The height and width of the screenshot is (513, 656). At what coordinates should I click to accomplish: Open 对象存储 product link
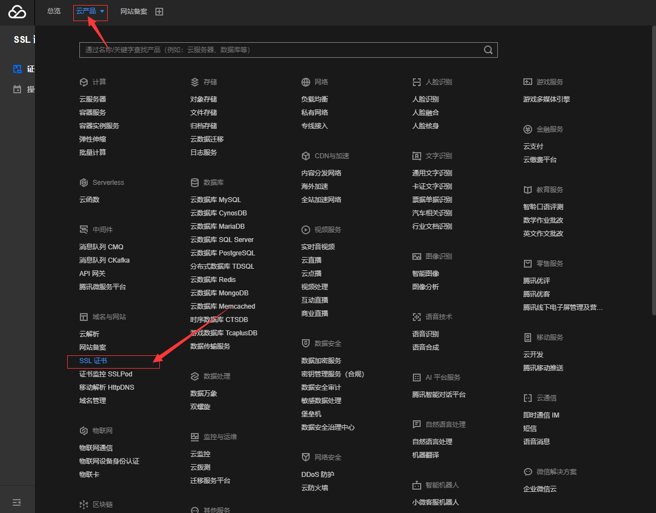203,99
